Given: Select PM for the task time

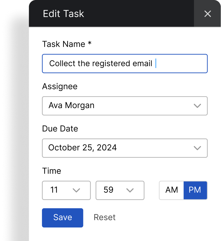Looking at the screenshot, I should [195, 190].
